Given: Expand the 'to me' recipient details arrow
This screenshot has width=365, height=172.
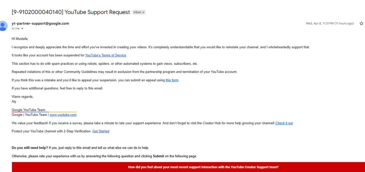Looking at the screenshot, I should [22, 29].
